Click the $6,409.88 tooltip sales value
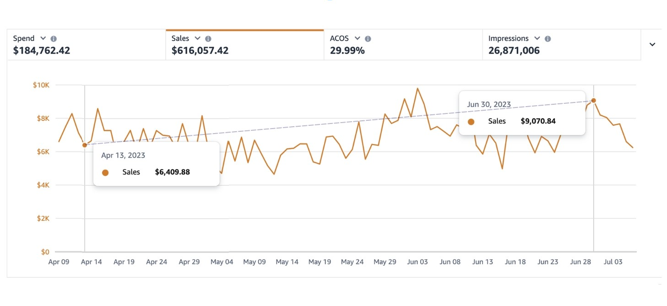667x306 pixels. coord(173,172)
